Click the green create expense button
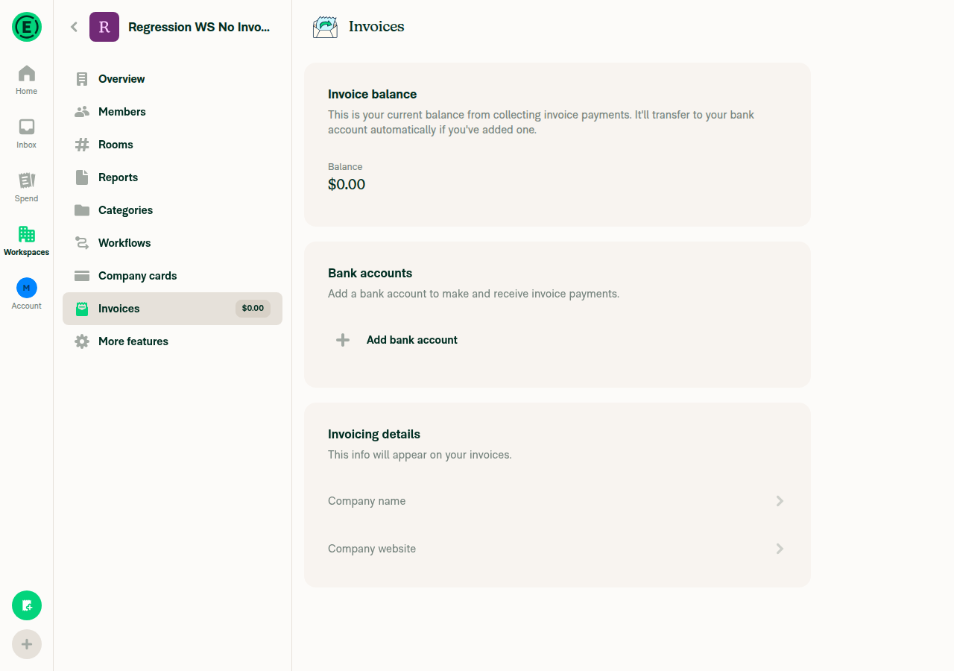Screen dimensions: 954x671 point(27,605)
